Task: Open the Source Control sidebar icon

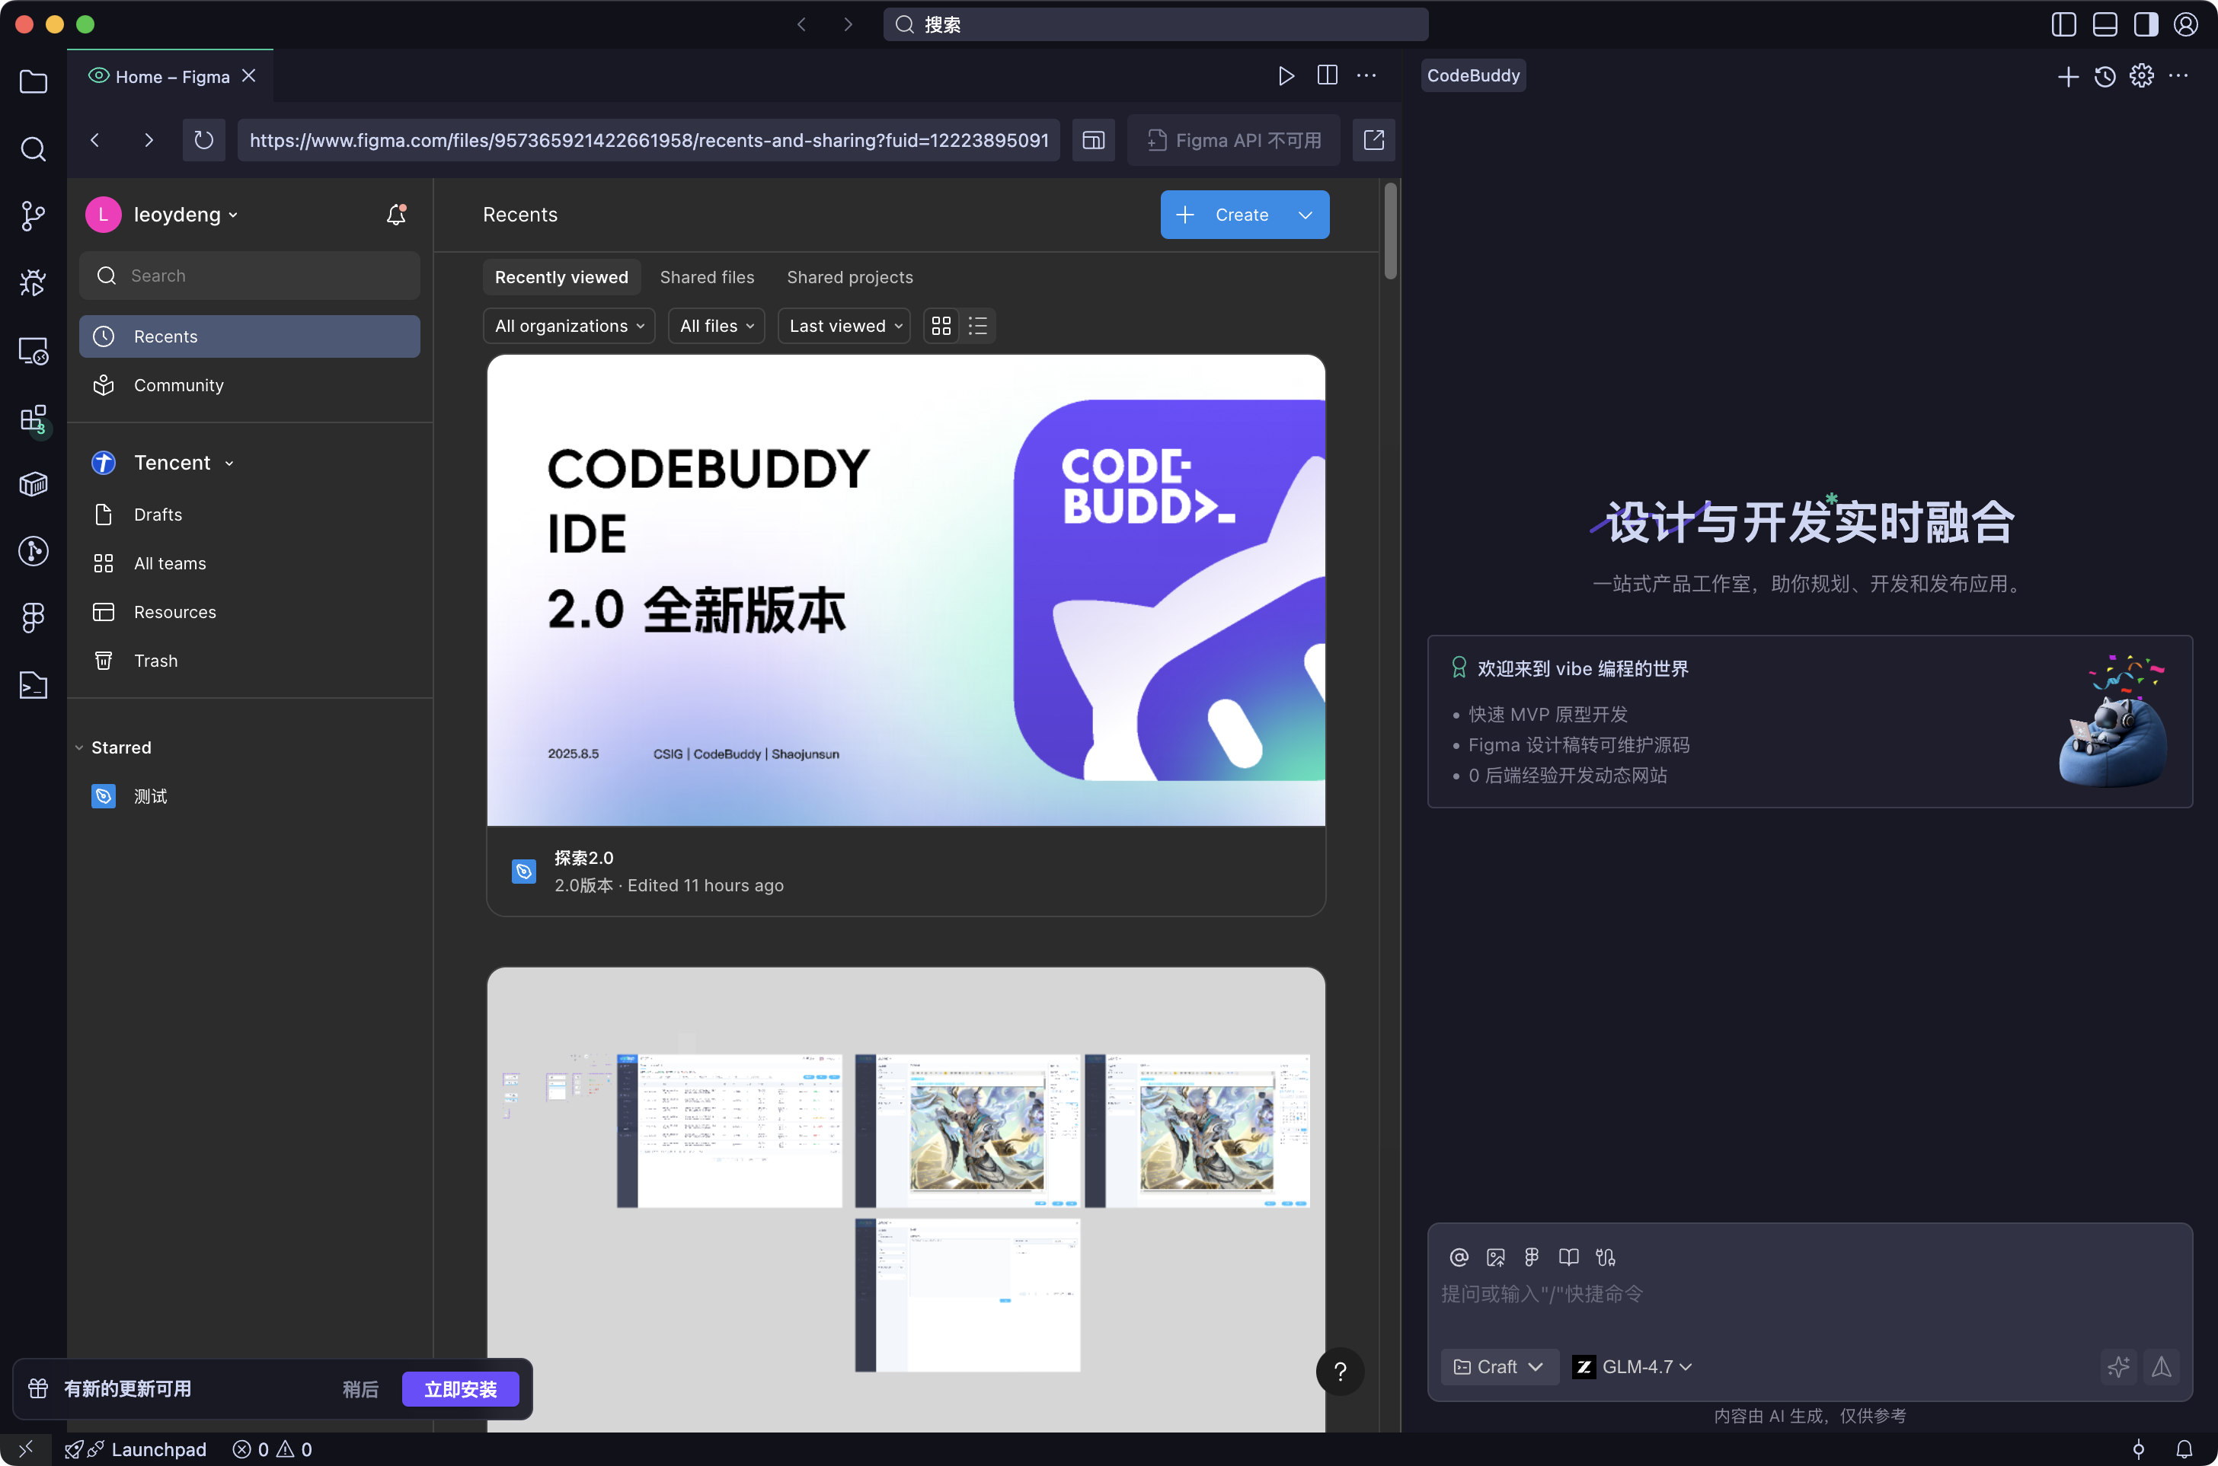Action: pyautogui.click(x=33, y=215)
